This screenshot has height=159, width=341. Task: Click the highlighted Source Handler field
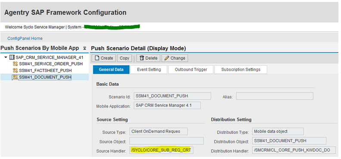(161, 150)
